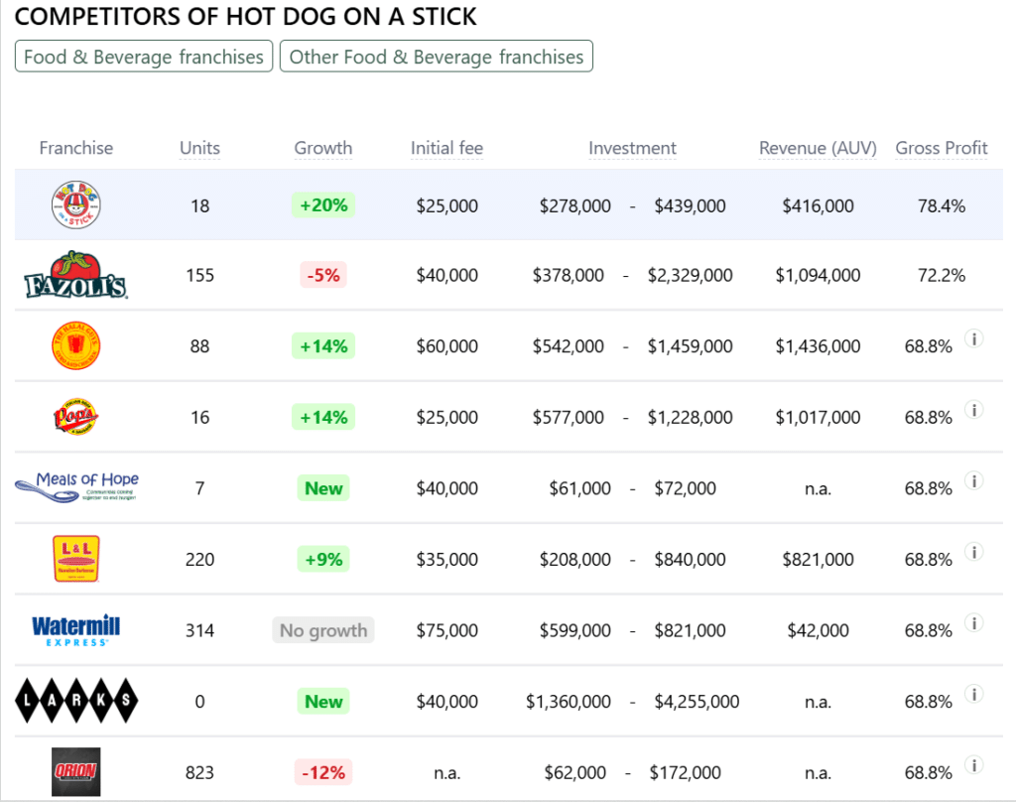Sort by Units column header
The height and width of the screenshot is (802, 1016).
coord(199,148)
